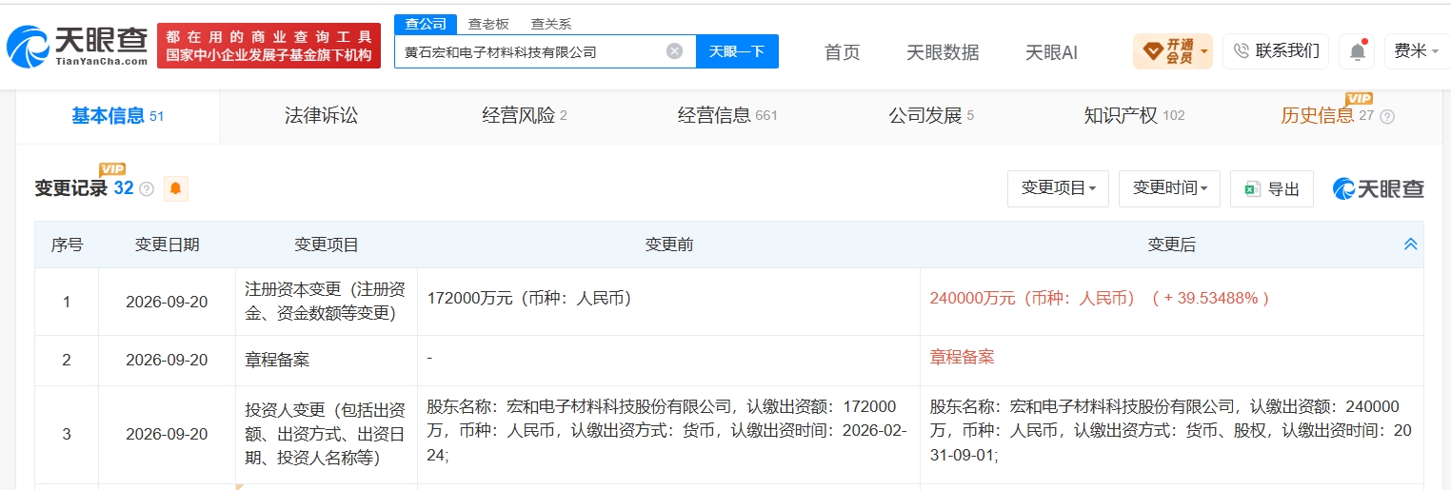Click the row 3 before-change shareholder text

pyautogui.click(x=667, y=430)
